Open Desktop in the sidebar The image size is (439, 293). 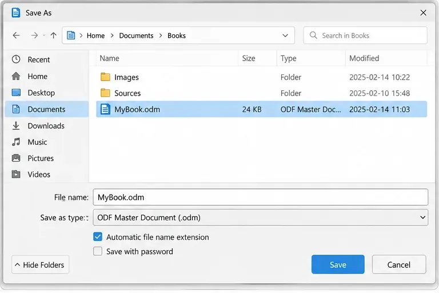47,93
